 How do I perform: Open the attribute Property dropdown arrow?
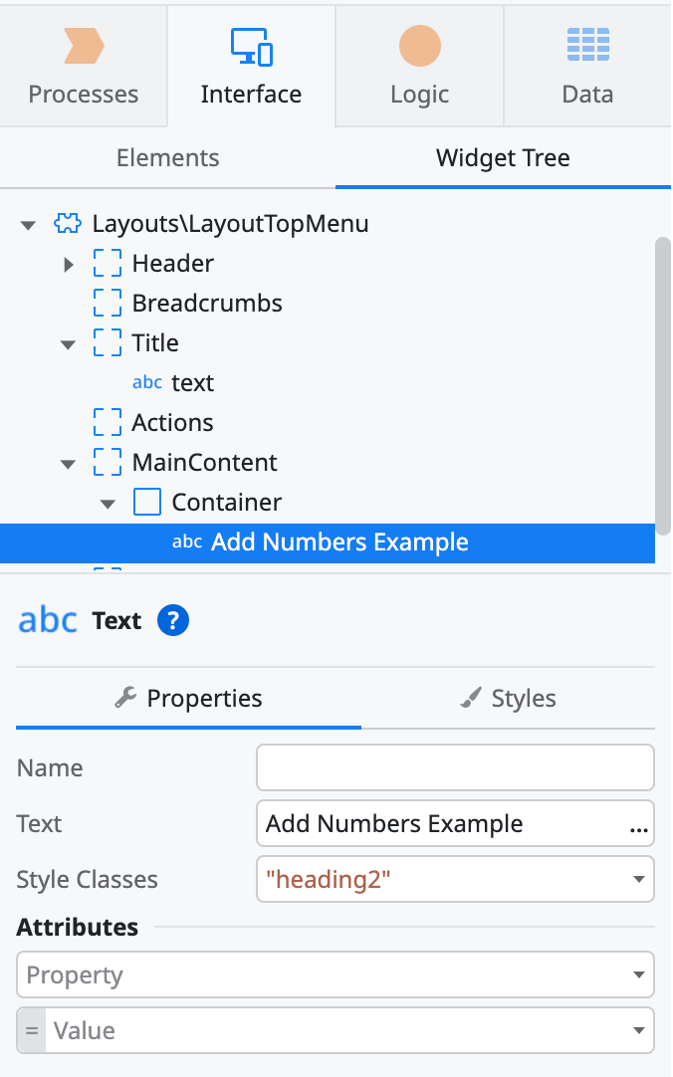coord(639,974)
